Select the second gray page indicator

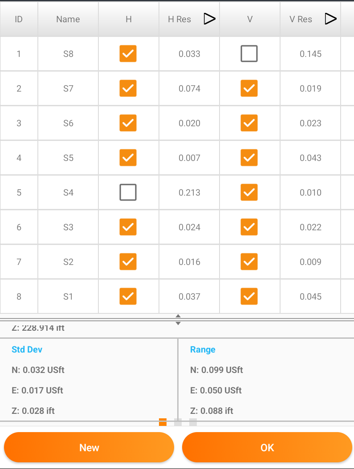click(178, 422)
